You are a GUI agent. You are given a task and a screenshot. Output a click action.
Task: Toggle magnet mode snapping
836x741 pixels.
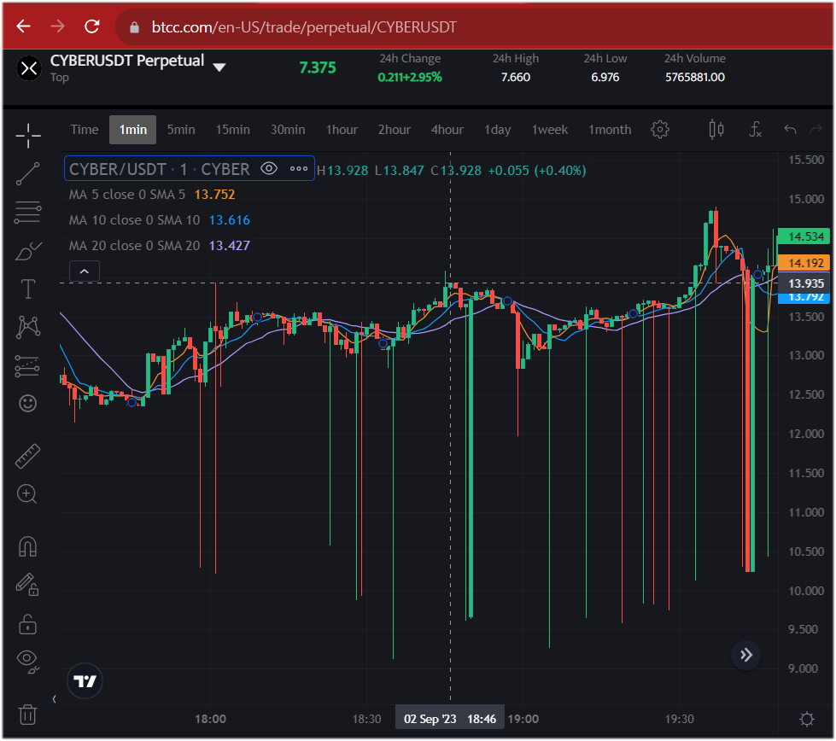coord(28,546)
